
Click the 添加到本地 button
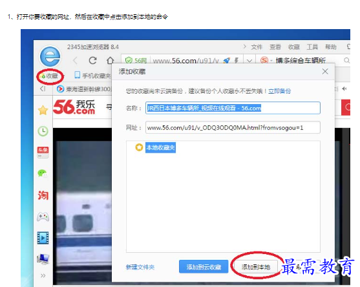255,267
